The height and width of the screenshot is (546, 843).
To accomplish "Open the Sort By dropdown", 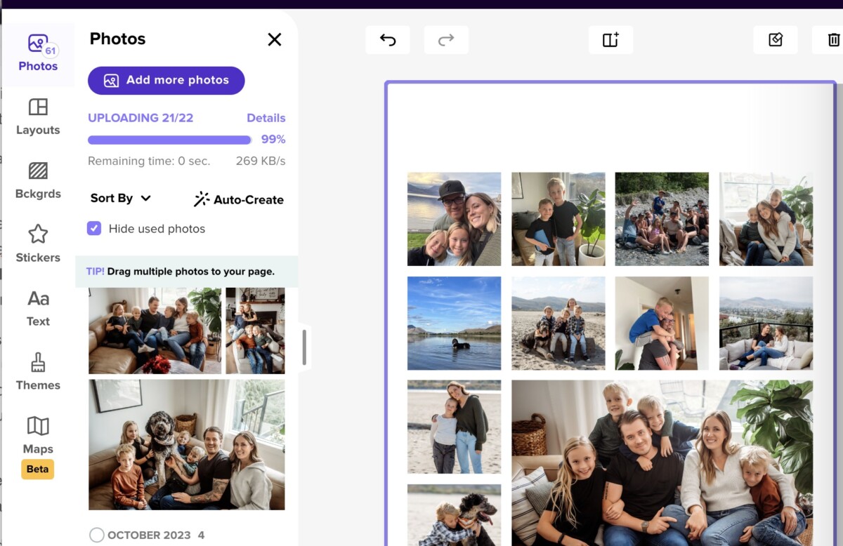I will (119, 198).
